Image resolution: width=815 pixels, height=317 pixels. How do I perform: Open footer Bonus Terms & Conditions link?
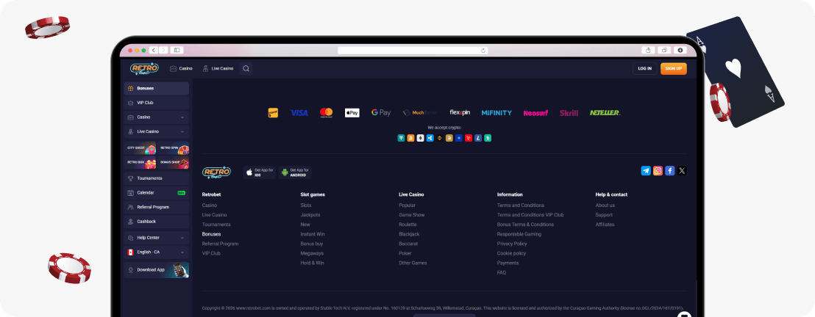(525, 225)
